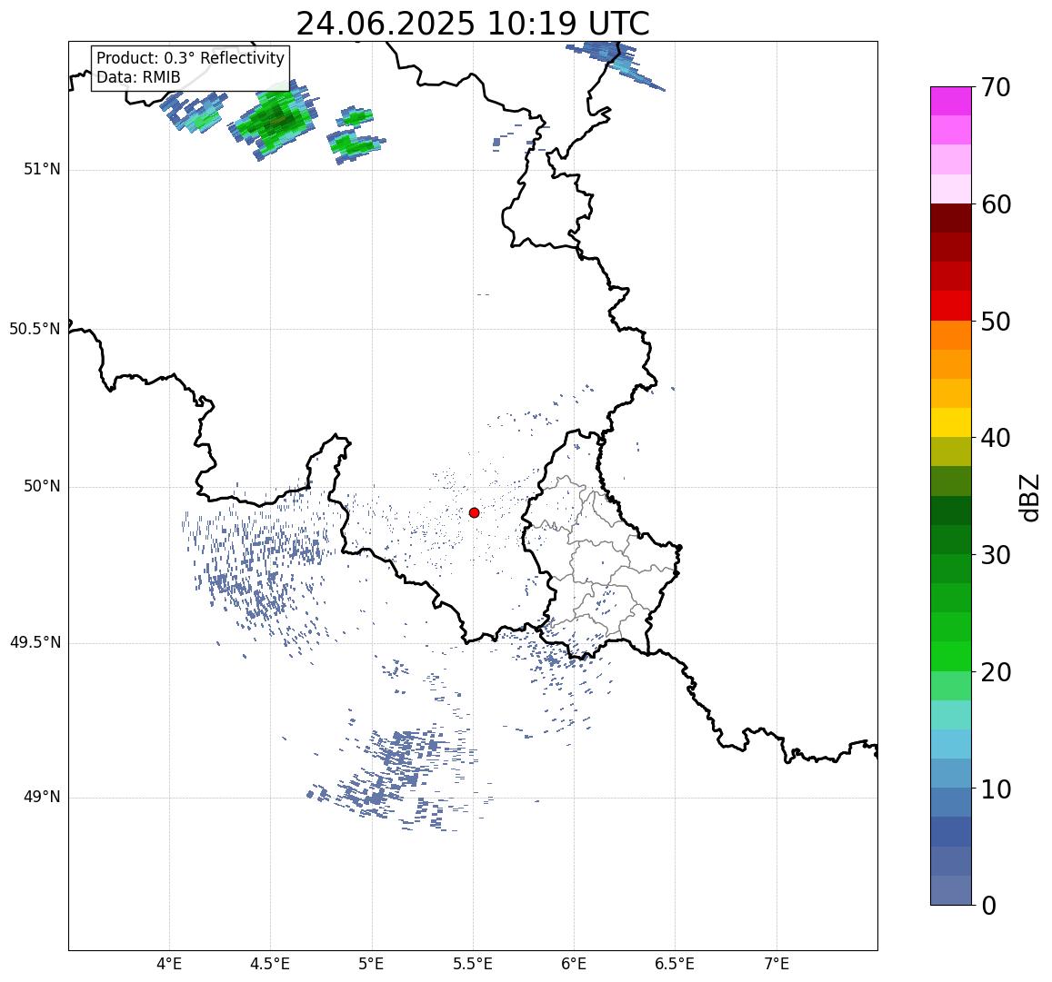Click the 20 tick label on colorbar
1052x982 pixels.
coord(996,671)
